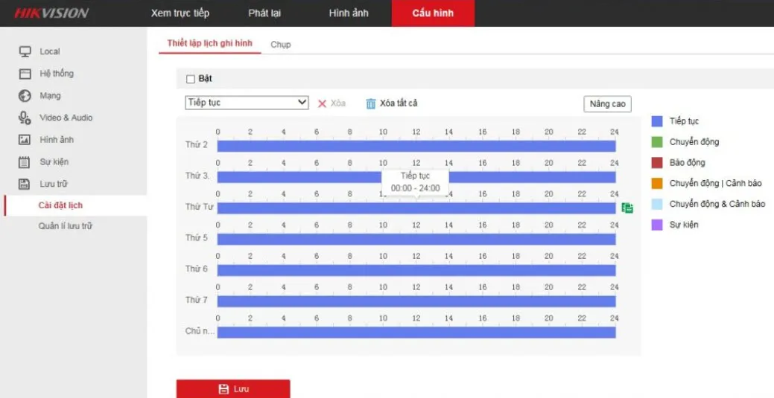The height and width of the screenshot is (398, 774).
Task: Go to Xem trực tiếp live view
Action: click(x=180, y=13)
